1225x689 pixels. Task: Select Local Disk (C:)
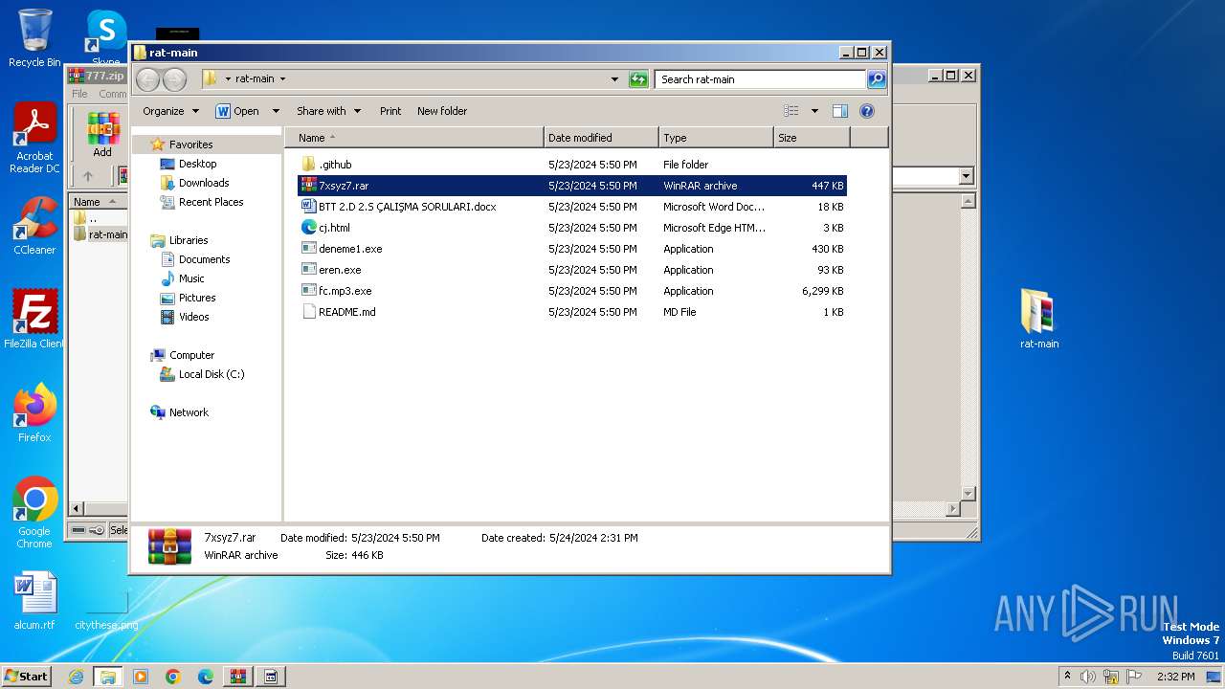pyautogui.click(x=211, y=374)
